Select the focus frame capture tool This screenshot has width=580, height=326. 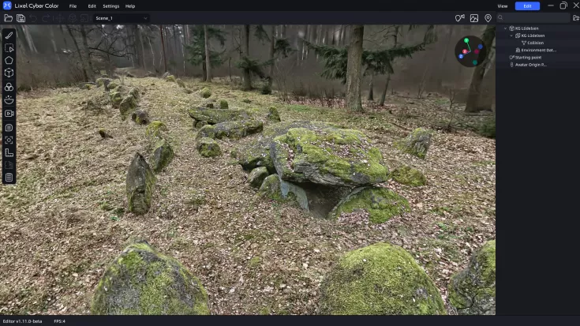[x=9, y=140]
